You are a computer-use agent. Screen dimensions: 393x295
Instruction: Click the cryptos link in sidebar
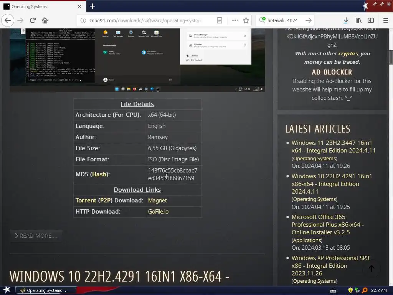(x=348, y=53)
